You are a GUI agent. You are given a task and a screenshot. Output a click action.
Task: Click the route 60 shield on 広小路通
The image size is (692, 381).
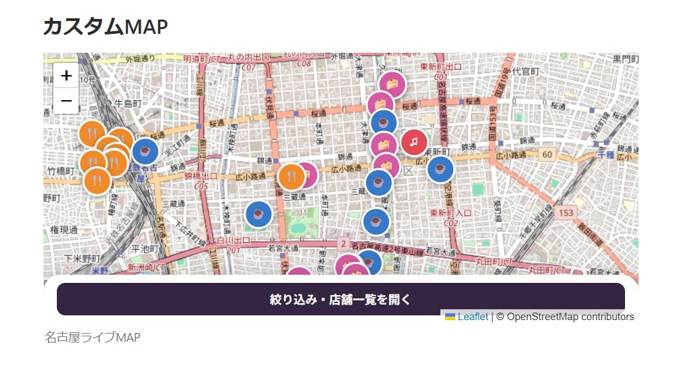[547, 154]
